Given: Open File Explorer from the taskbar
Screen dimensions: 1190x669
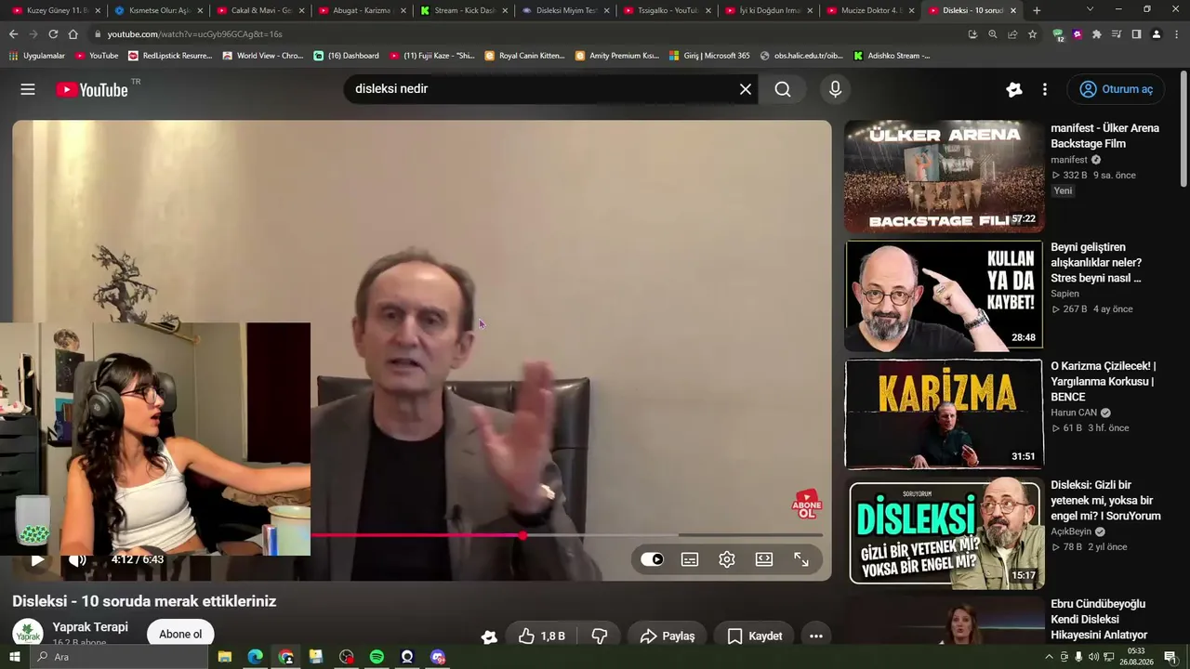Looking at the screenshot, I should coord(225,657).
